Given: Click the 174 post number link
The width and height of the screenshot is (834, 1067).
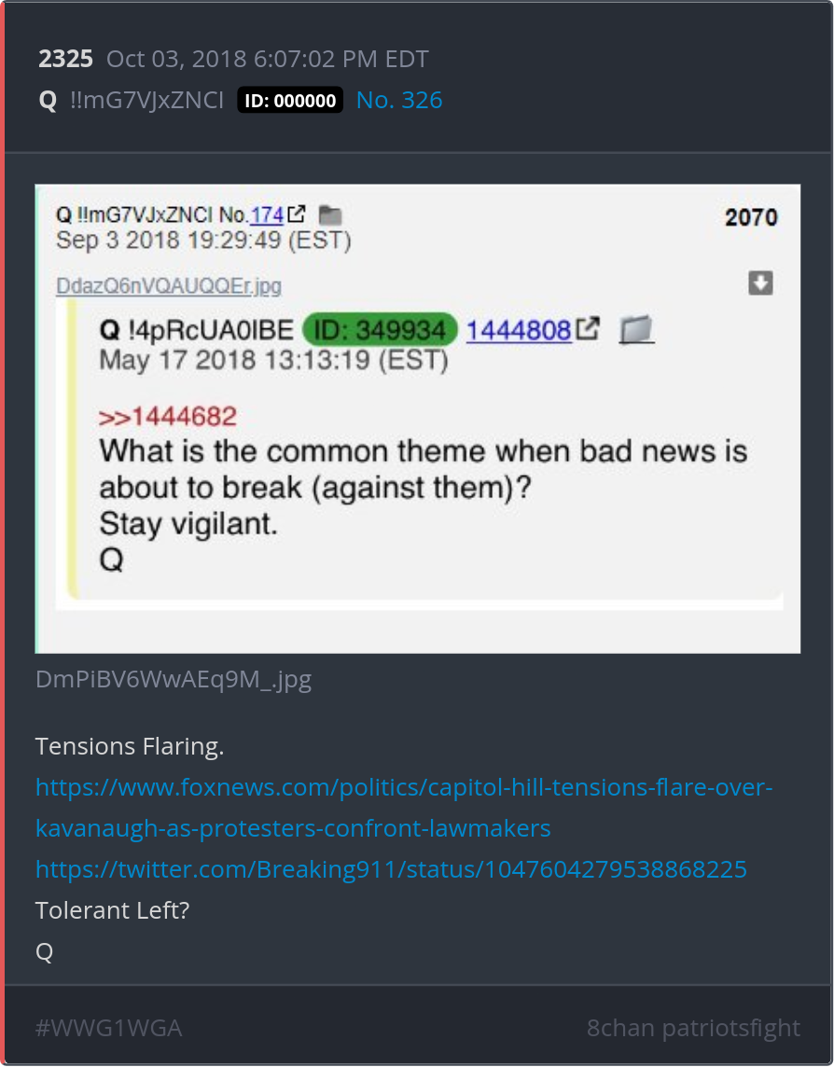Looking at the screenshot, I should pyautogui.click(x=267, y=215).
